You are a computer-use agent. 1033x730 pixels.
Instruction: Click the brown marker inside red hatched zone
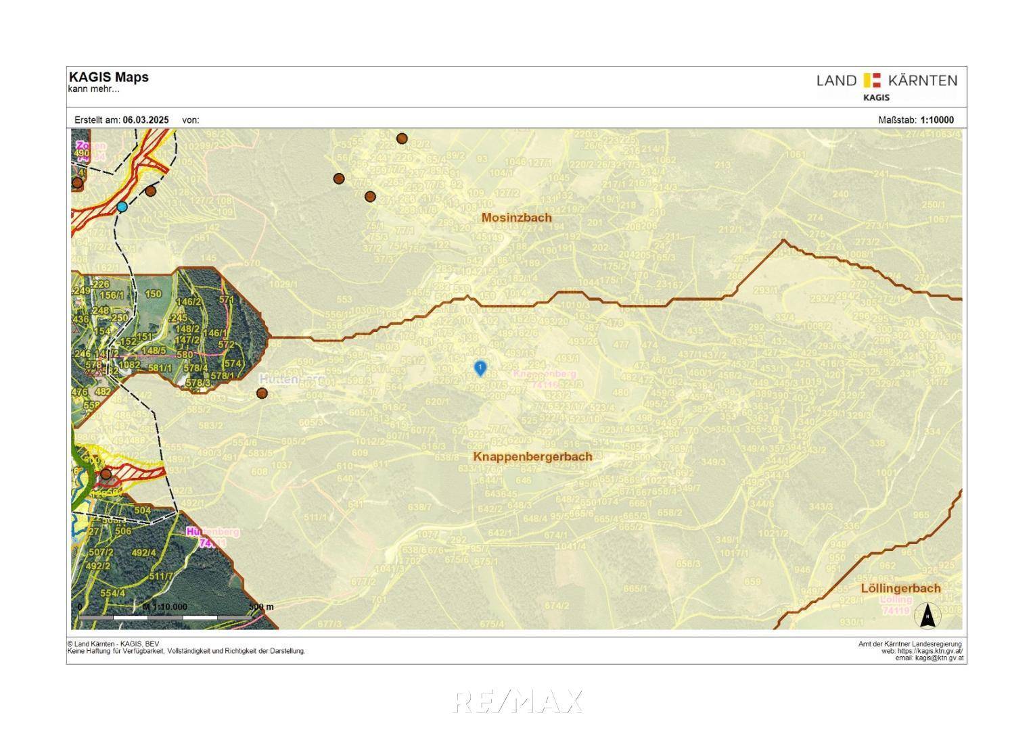[106, 474]
